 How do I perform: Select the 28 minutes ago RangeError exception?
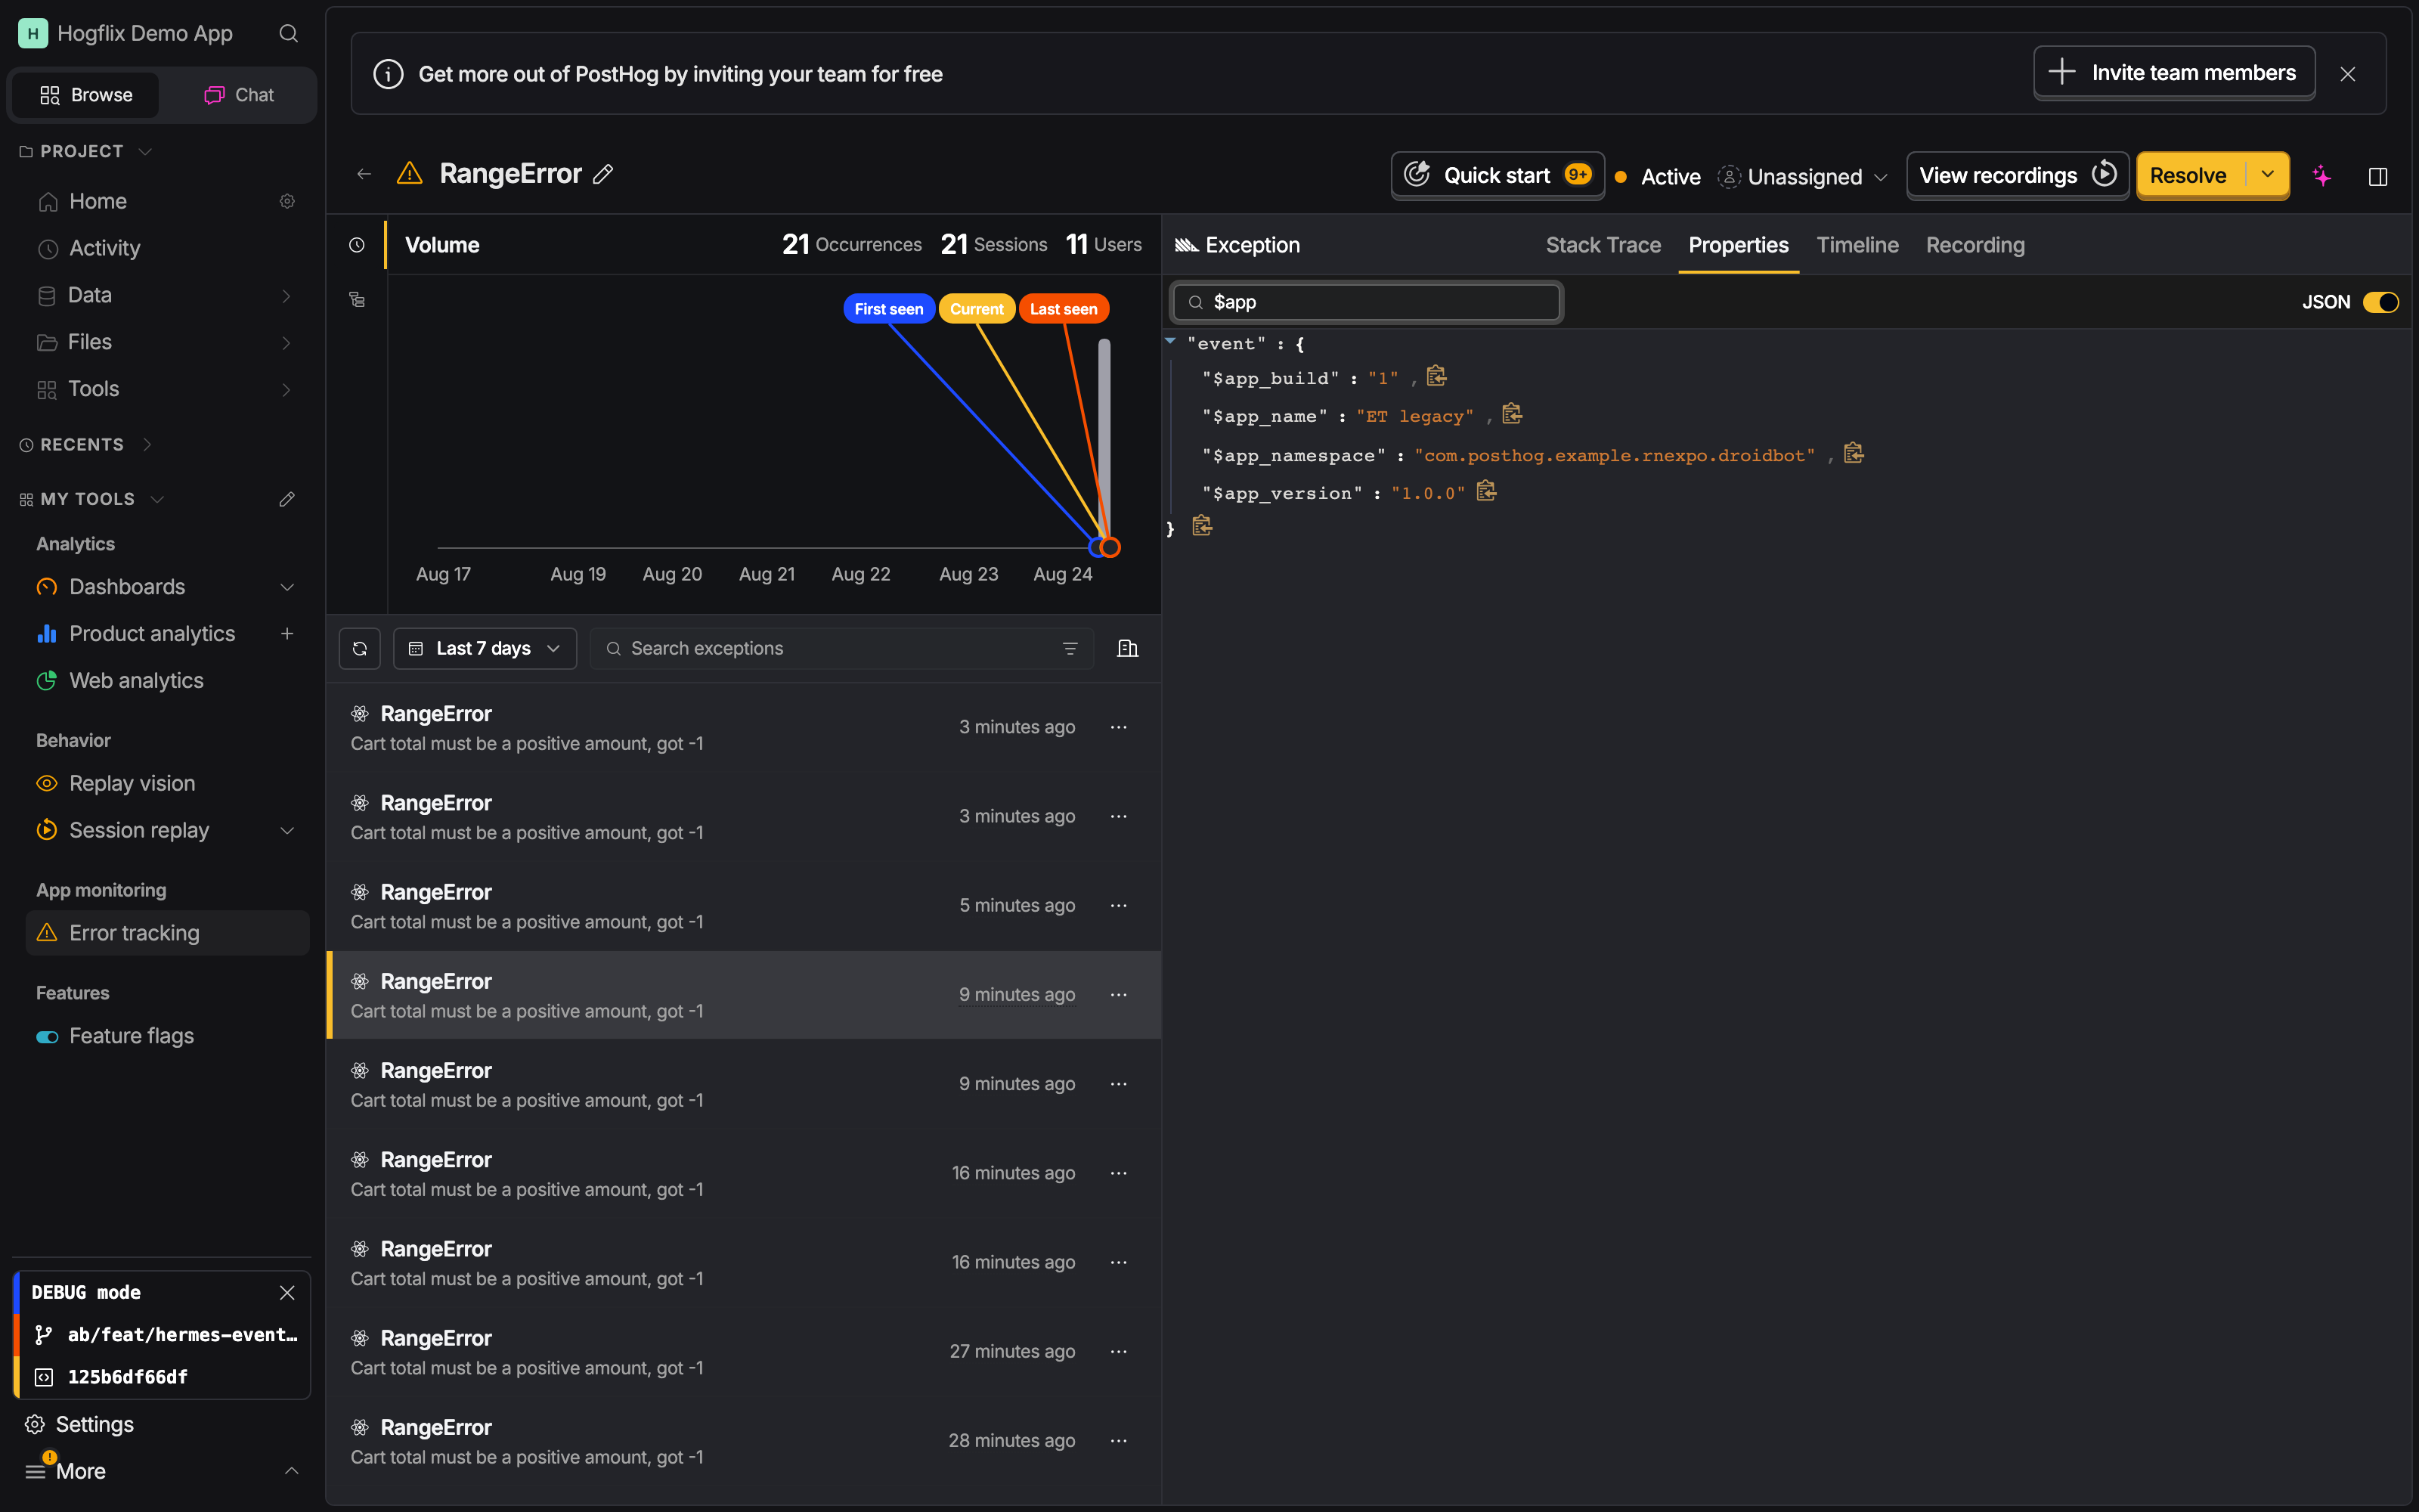(744, 1441)
